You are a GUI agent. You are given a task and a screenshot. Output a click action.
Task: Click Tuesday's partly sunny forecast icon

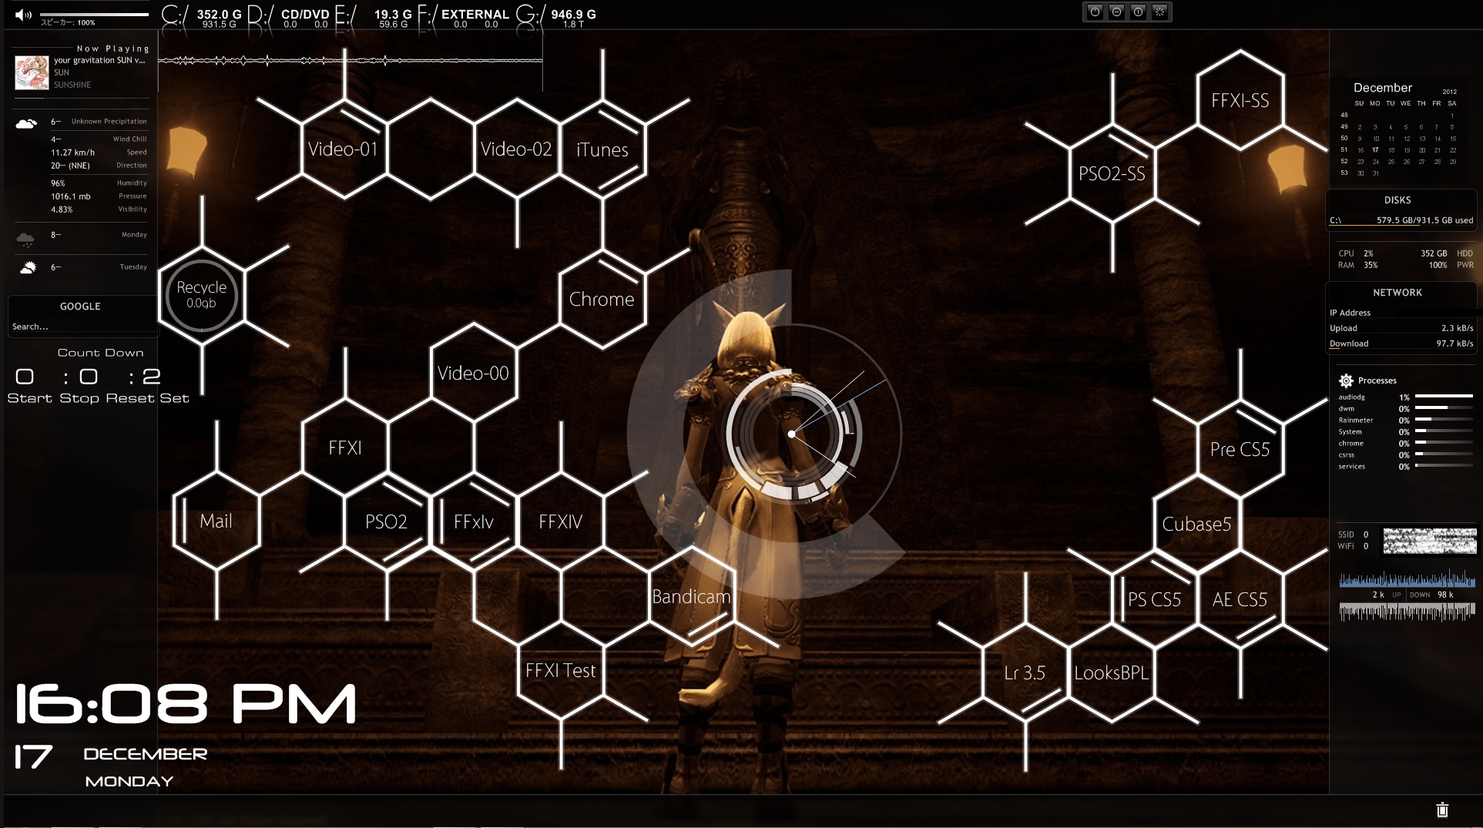pos(27,268)
